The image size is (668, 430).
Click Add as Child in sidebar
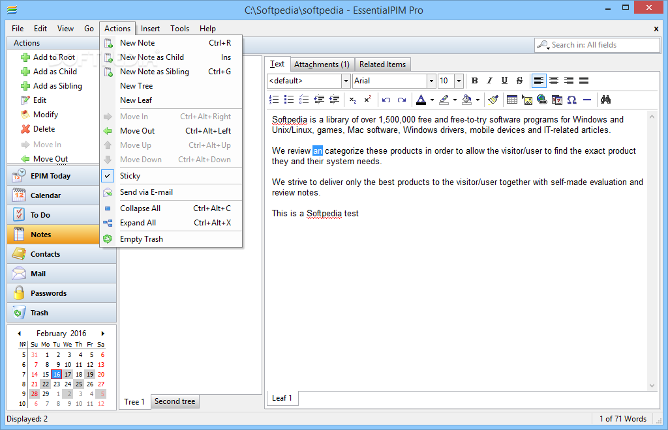pyautogui.click(x=49, y=72)
